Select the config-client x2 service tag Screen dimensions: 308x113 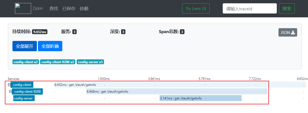(x=26, y=62)
